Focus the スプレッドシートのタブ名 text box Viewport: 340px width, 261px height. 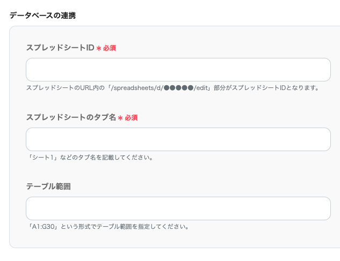178,139
